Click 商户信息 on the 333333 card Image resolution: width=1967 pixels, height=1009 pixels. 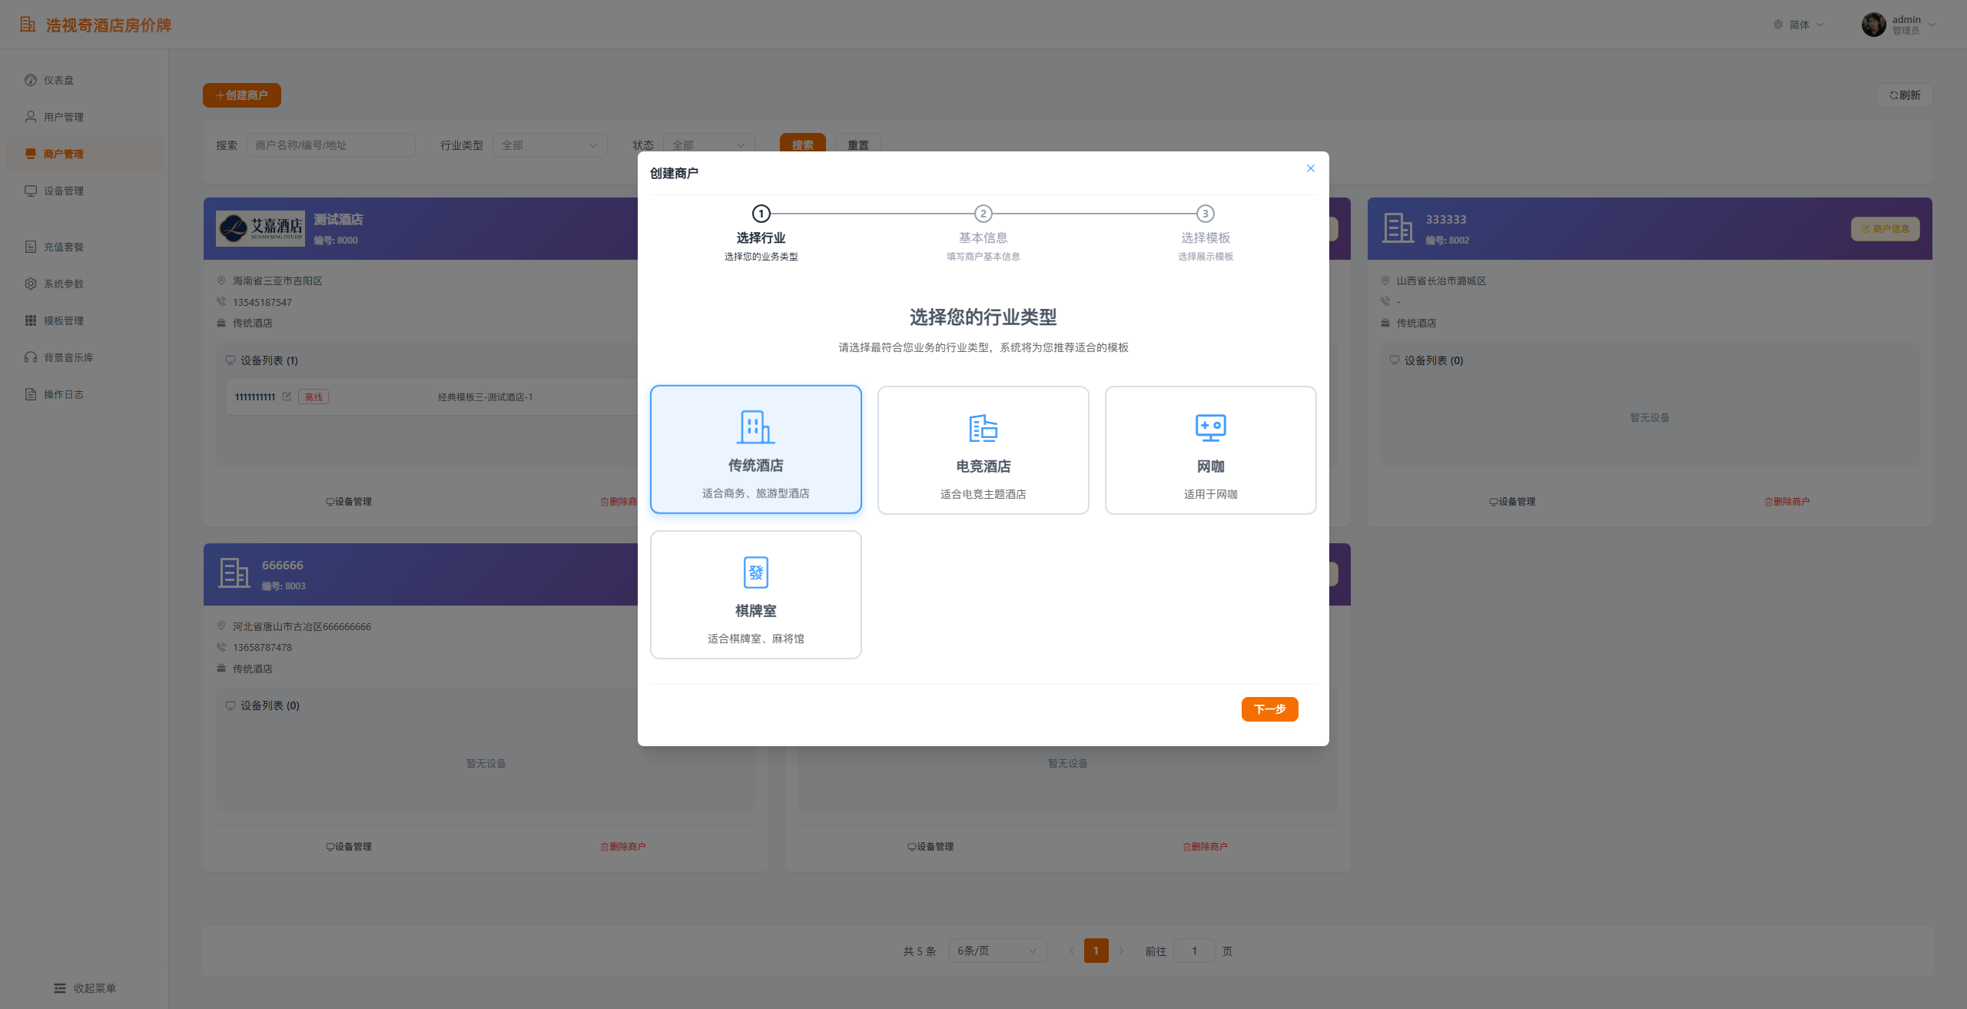(x=1886, y=229)
